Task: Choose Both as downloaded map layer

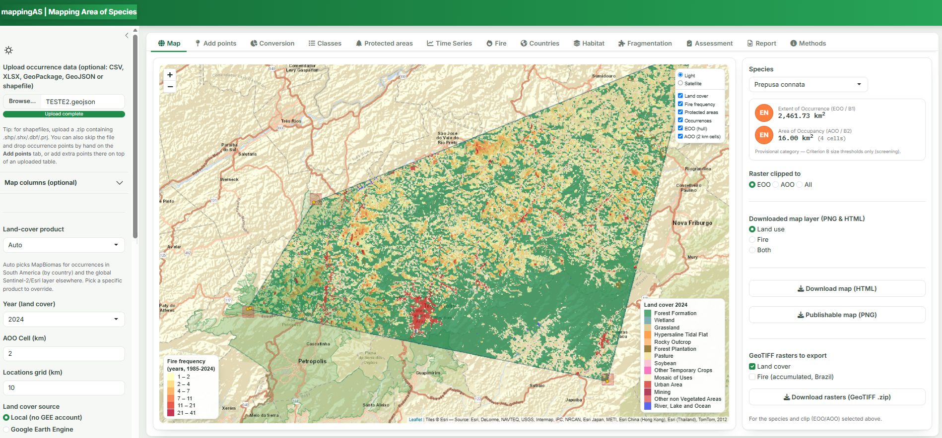Action: tap(752, 250)
